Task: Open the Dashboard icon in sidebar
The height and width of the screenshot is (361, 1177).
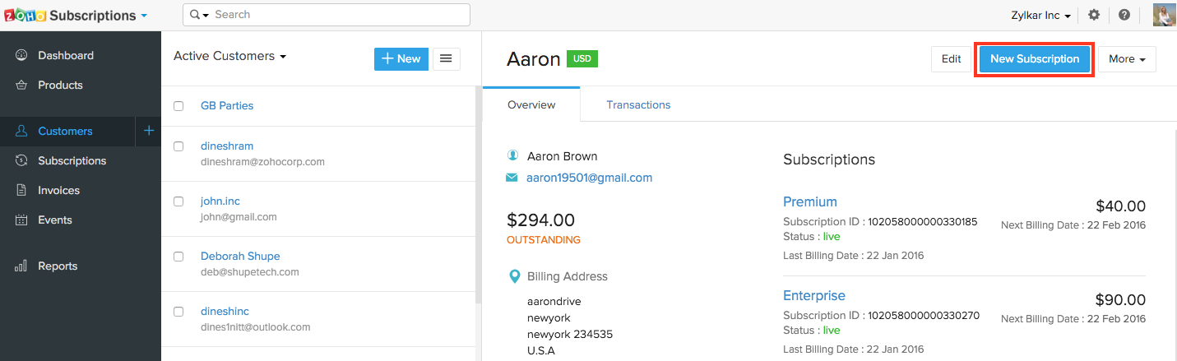Action: (x=21, y=55)
